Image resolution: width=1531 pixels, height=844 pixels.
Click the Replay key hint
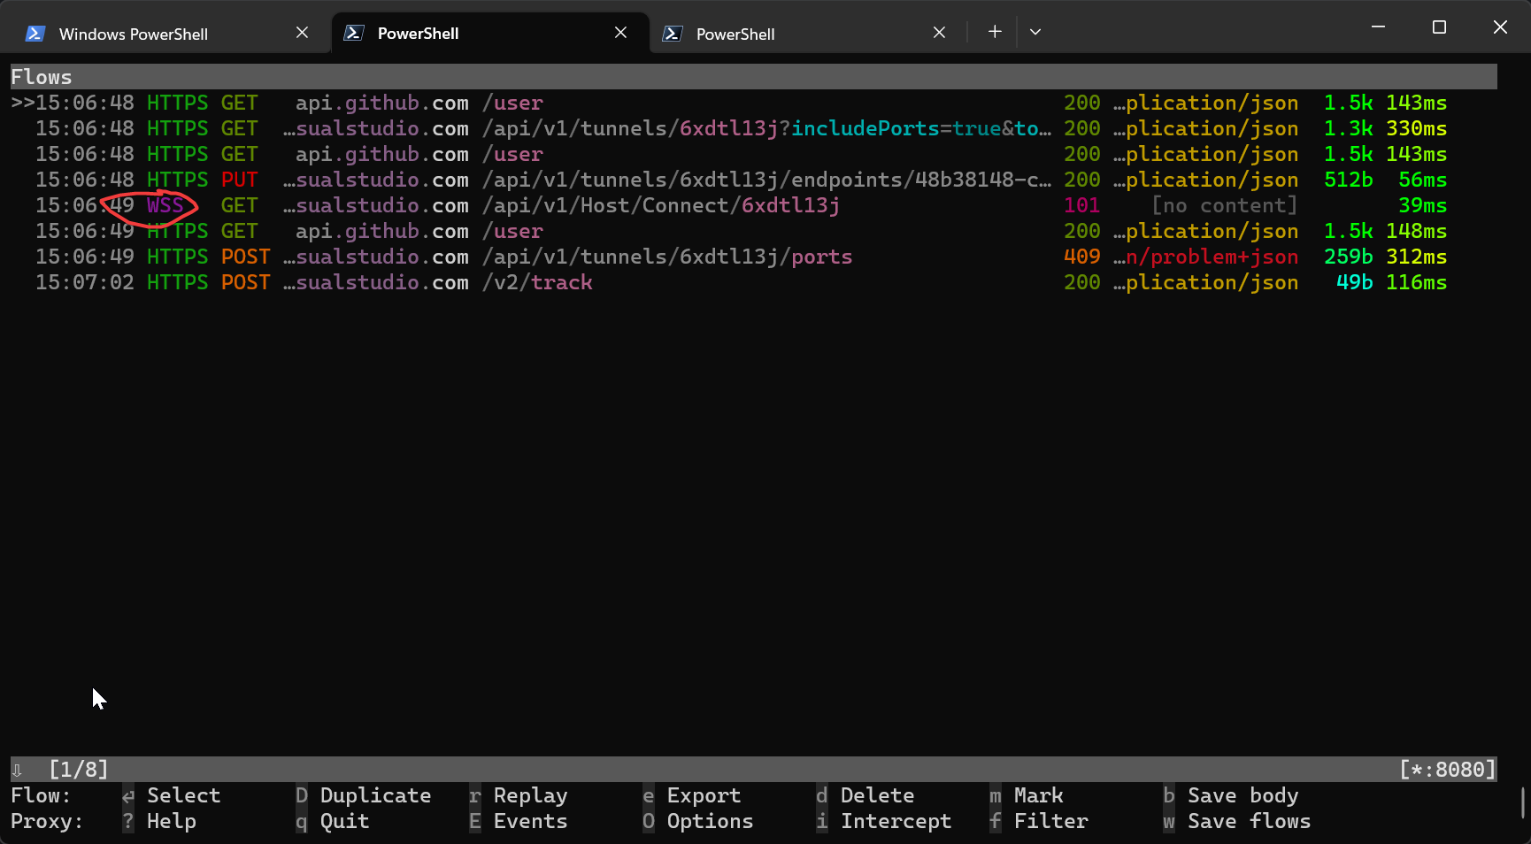coord(518,795)
